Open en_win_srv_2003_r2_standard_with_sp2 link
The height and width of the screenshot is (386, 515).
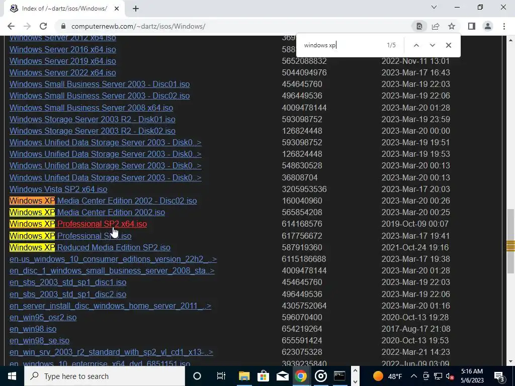coord(111,352)
